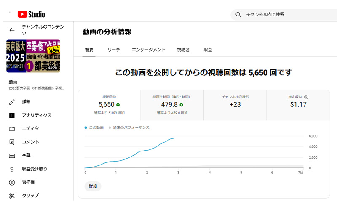
Task: Click the 詳細 button below the chart
Action: coord(93,186)
